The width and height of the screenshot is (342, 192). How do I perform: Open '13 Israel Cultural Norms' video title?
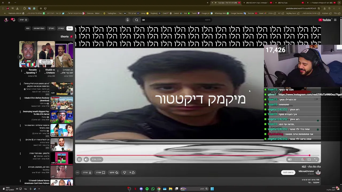coord(37,182)
